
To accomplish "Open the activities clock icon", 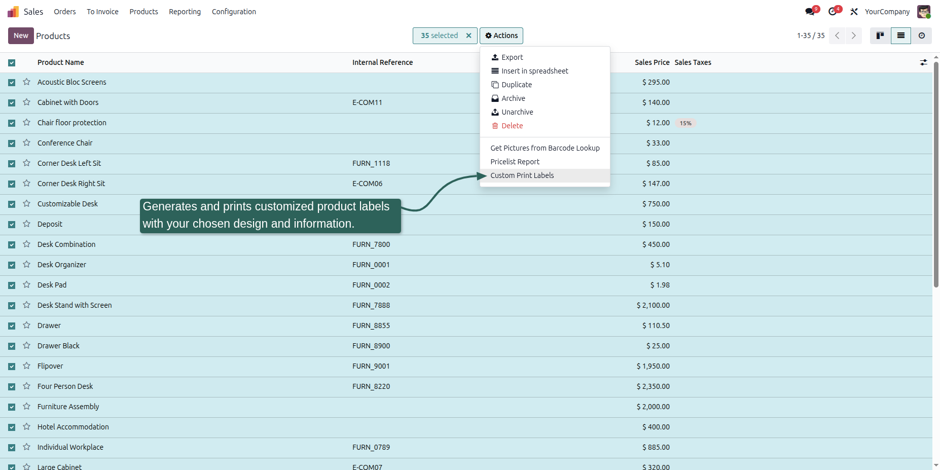I will point(833,12).
